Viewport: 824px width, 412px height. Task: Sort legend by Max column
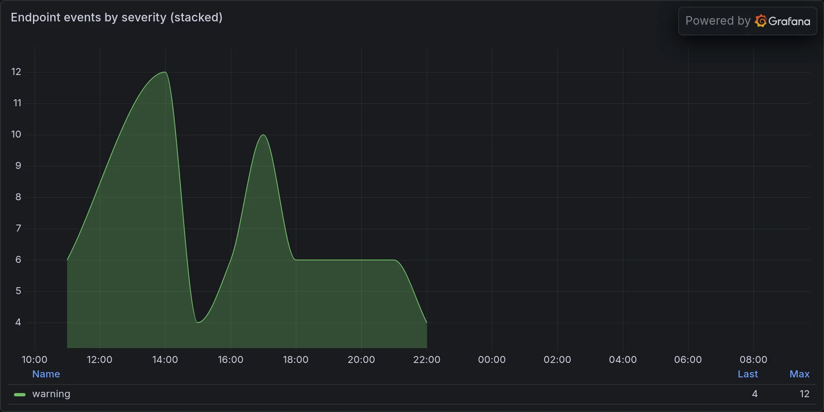point(799,374)
